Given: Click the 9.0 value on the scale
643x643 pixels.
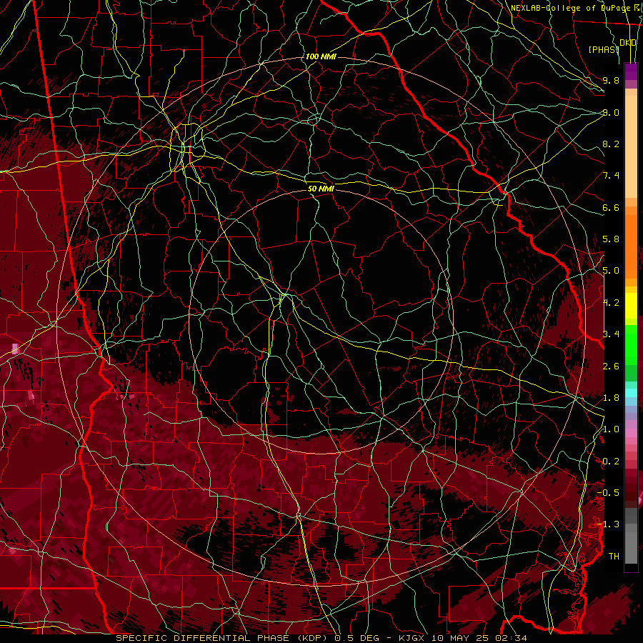Looking at the screenshot, I should [611, 112].
